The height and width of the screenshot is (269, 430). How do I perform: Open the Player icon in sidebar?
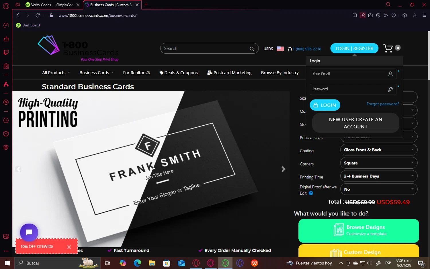[6, 102]
